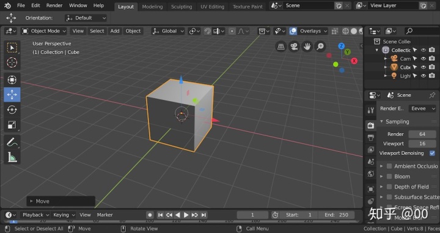Click the Y axis gizmo handle
Viewport: 440px width, 233px height.
(347, 52)
